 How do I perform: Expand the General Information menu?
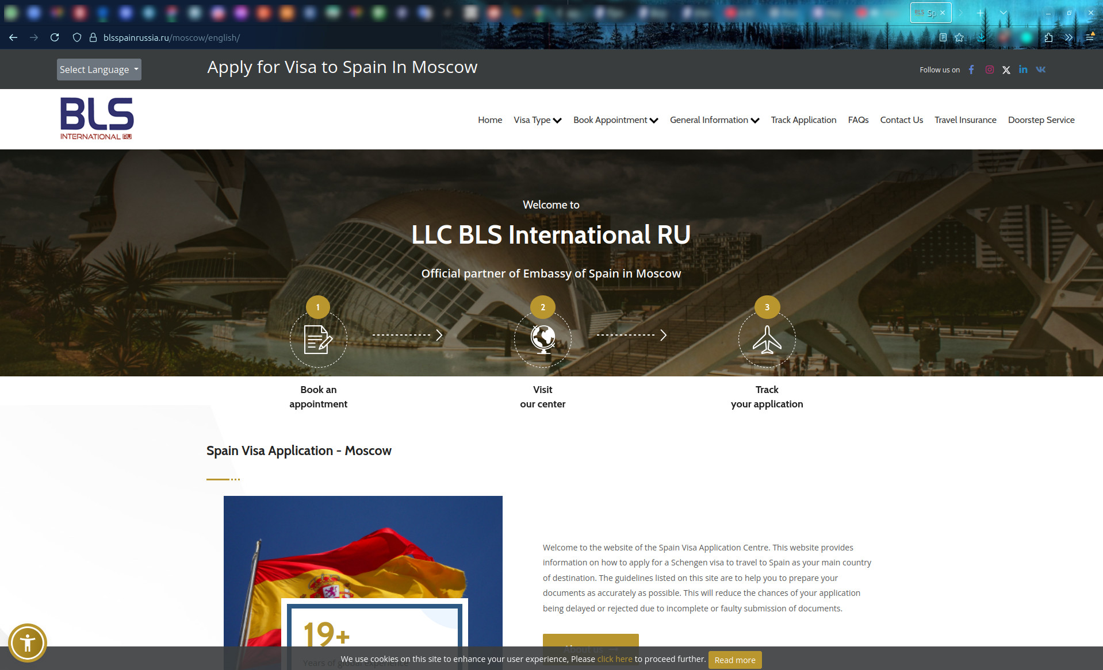coord(714,120)
